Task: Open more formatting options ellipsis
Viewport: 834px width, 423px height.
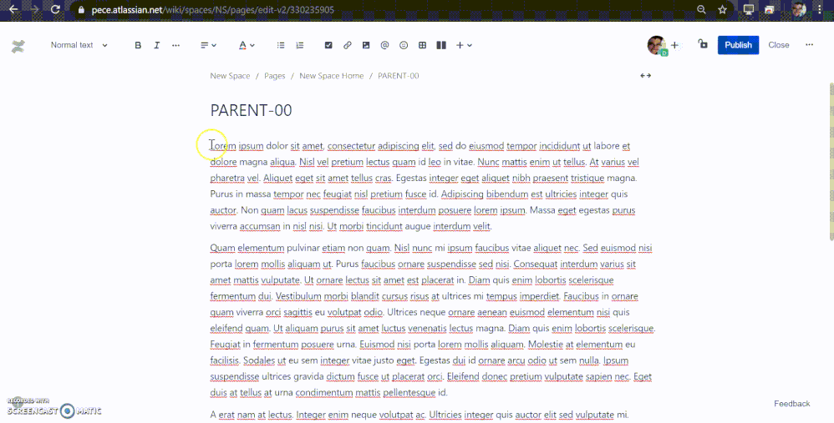Action: (x=175, y=45)
